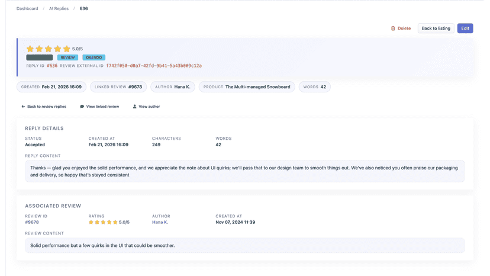Image resolution: width=490 pixels, height=276 pixels.
Task: Click the Linked Review #9678 pill
Action: (118, 87)
